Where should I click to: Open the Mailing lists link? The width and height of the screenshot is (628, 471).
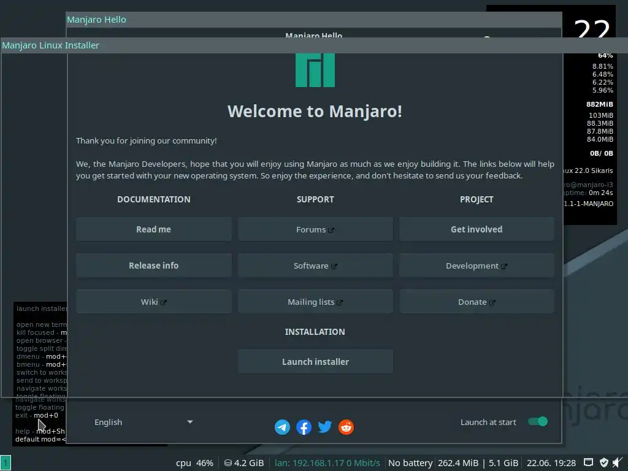click(x=315, y=302)
